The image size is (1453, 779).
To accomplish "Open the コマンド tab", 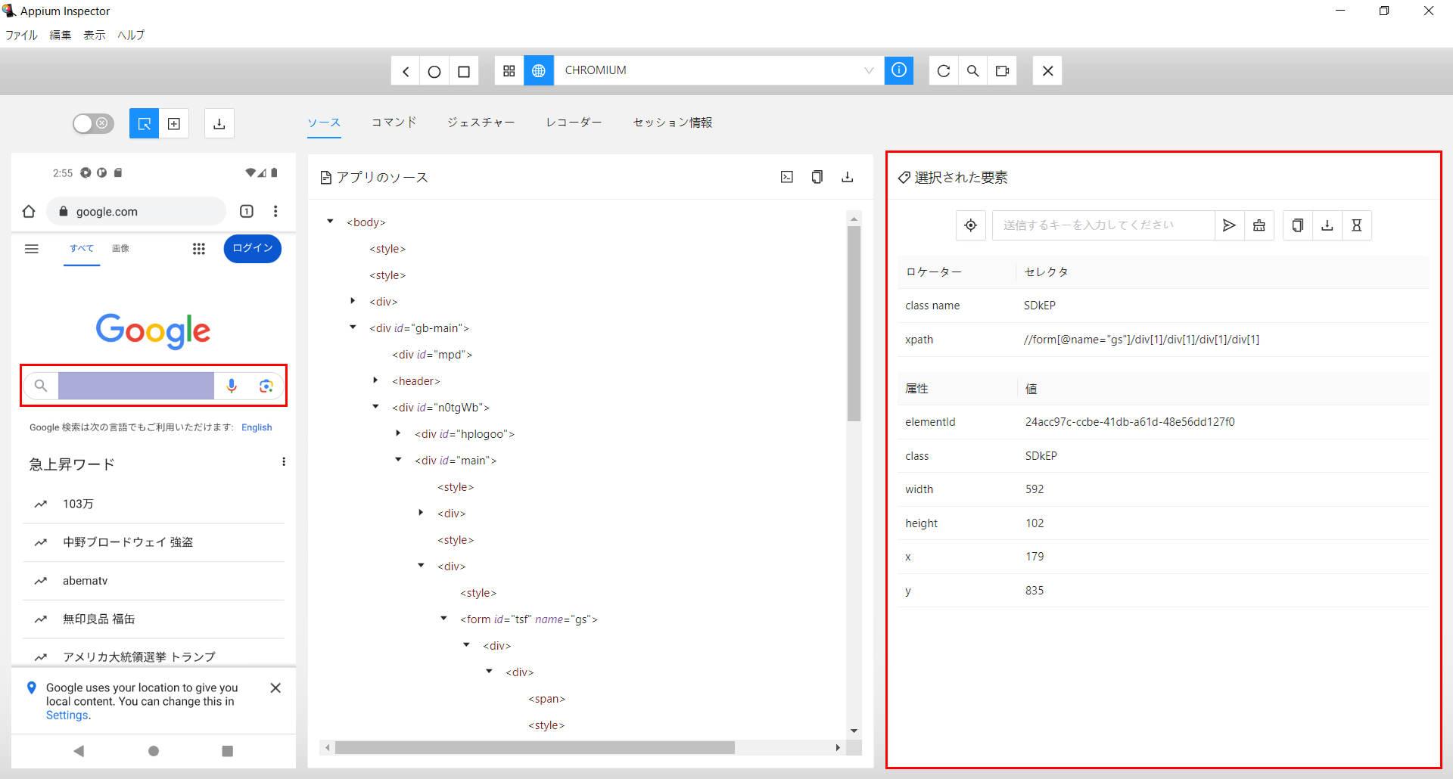I will click(394, 123).
